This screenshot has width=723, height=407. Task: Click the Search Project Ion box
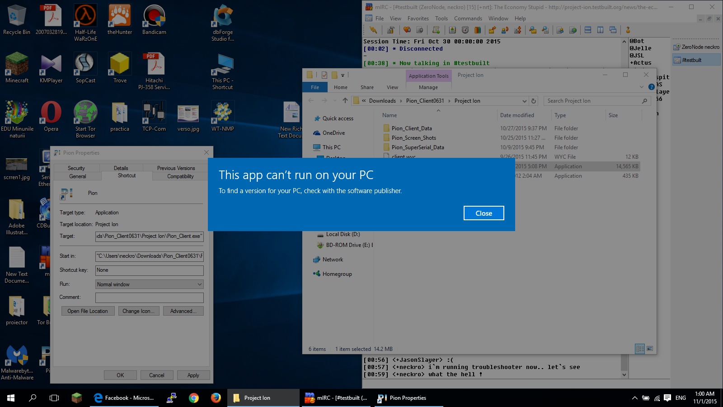pyautogui.click(x=596, y=101)
